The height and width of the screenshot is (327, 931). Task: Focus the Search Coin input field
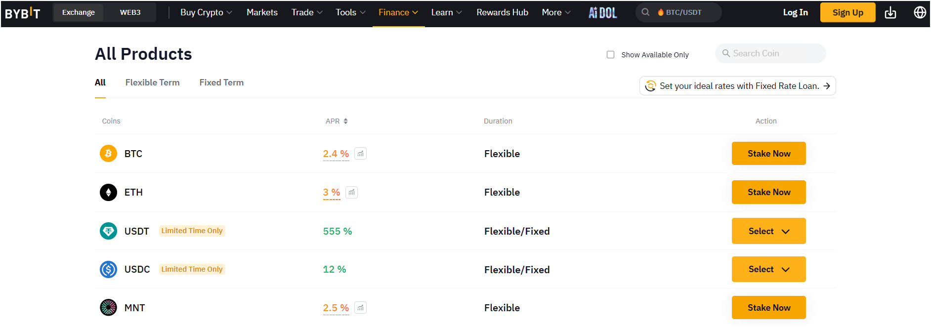(x=770, y=53)
